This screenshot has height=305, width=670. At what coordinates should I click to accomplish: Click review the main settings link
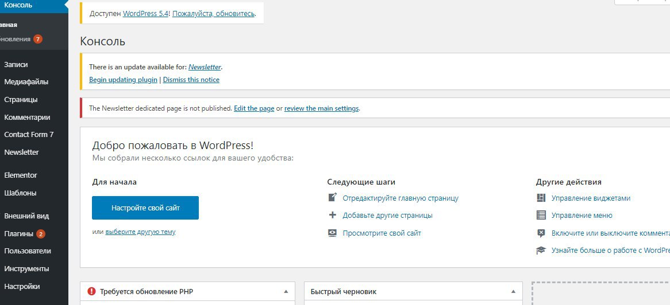(x=321, y=108)
